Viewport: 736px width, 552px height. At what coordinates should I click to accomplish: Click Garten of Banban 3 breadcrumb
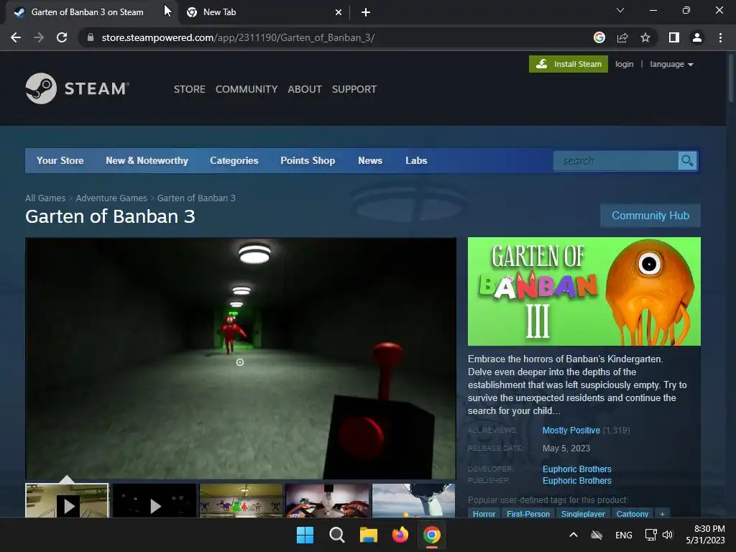[x=196, y=198]
